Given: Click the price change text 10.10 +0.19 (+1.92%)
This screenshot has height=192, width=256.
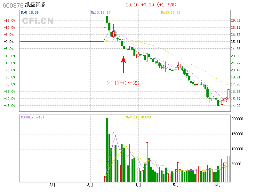Looking at the screenshot, I should pyautogui.click(x=151, y=5).
